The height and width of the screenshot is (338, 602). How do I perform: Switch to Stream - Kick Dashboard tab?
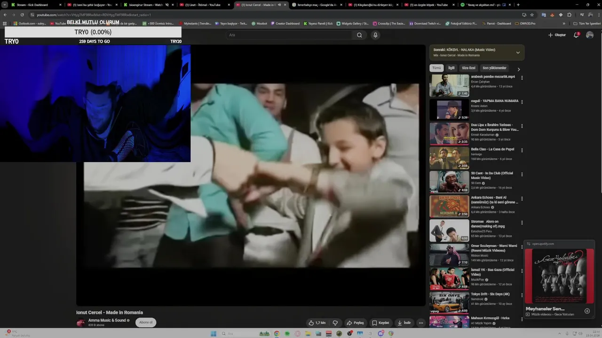[x=36, y=5]
